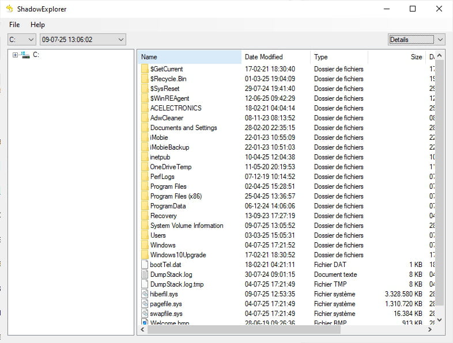Open the shadow copy date dropdown

click(x=82, y=40)
